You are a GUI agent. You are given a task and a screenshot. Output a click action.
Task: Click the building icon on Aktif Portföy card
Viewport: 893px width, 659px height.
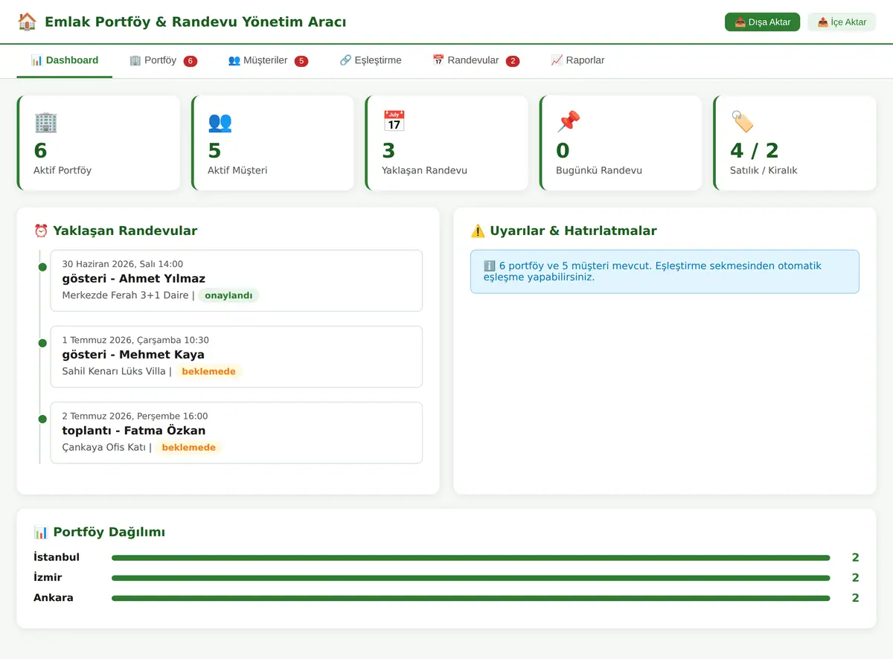[x=45, y=122]
